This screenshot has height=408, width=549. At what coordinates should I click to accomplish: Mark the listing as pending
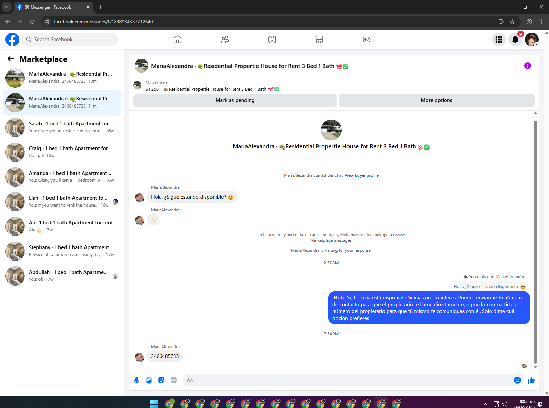[x=235, y=100]
